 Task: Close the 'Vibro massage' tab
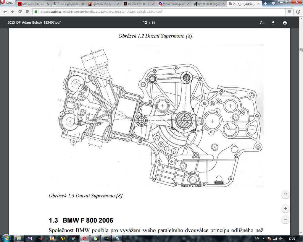188,4
